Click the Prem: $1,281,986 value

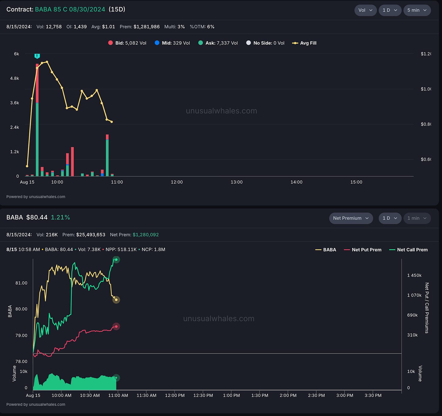(x=140, y=27)
